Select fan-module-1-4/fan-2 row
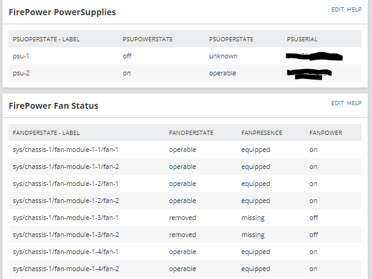 [x=66, y=269]
